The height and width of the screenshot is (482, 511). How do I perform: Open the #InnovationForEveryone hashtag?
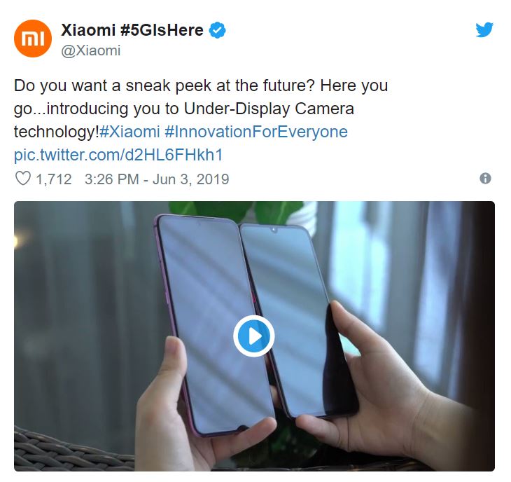256,132
